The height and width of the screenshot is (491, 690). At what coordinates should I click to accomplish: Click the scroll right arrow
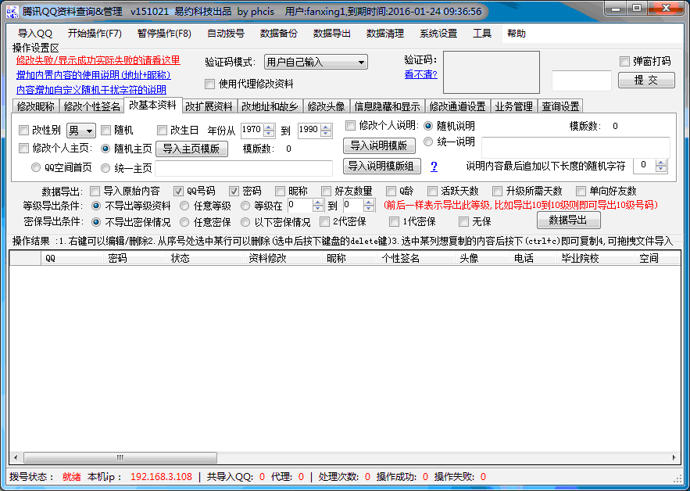click(674, 457)
